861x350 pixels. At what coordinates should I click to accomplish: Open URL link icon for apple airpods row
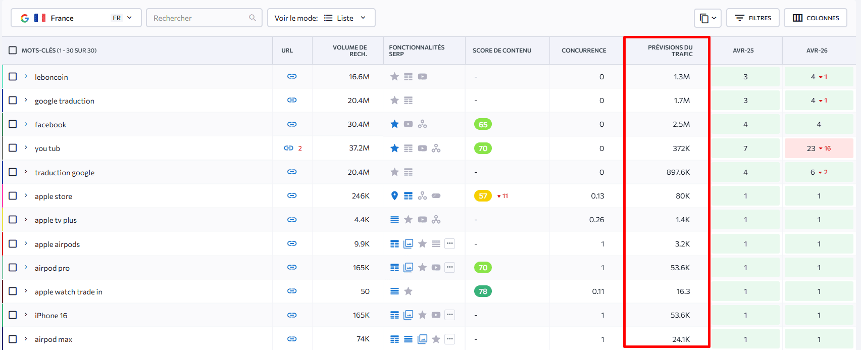292,243
